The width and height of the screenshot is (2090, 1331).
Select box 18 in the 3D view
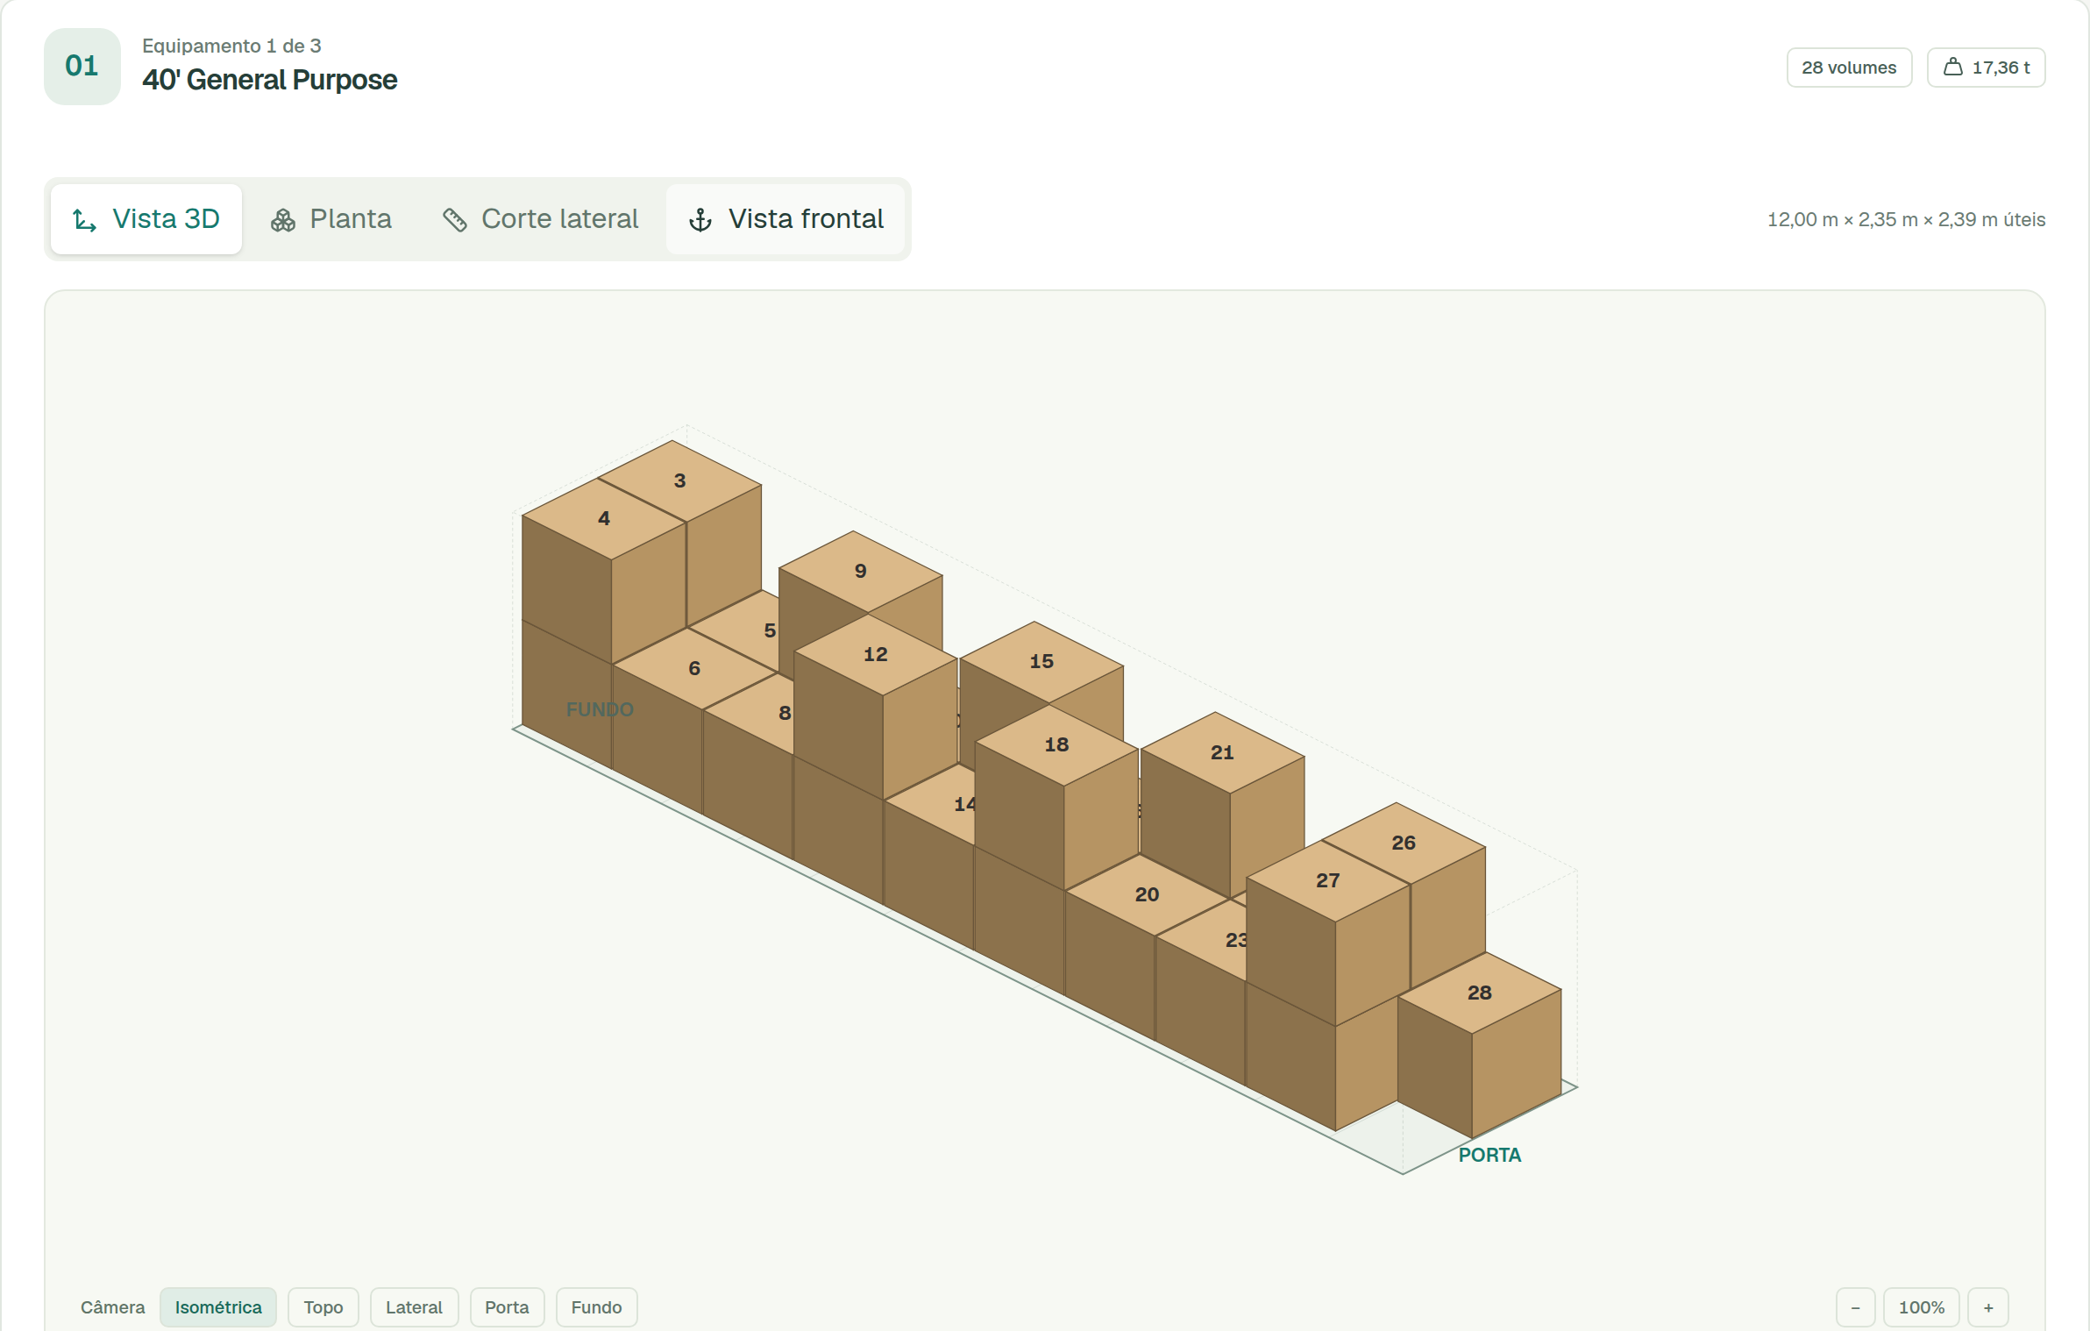click(x=1056, y=744)
